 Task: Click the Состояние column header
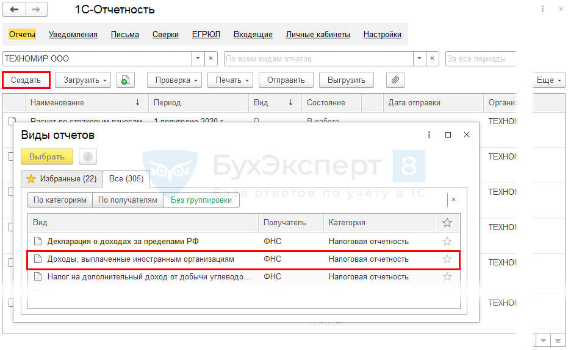[x=331, y=103]
